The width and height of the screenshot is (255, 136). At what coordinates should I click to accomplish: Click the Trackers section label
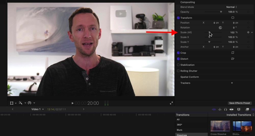(185, 83)
